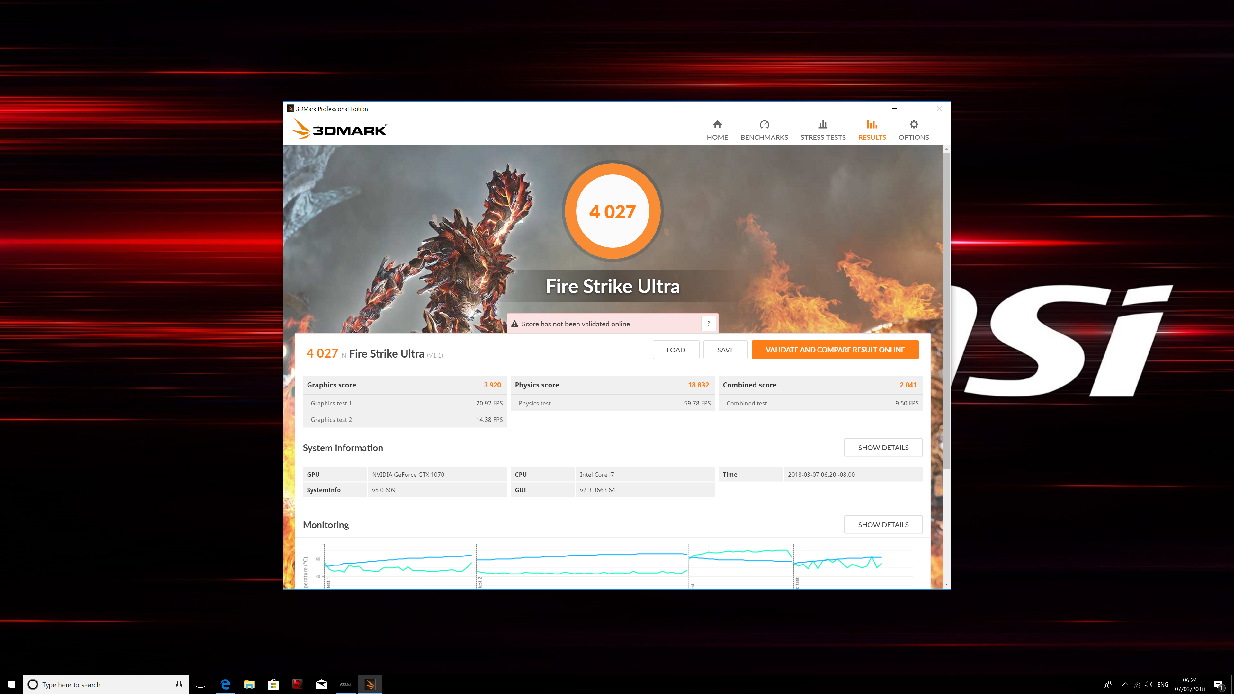
Task: Open Stress Tests chart icon
Action: (x=823, y=125)
